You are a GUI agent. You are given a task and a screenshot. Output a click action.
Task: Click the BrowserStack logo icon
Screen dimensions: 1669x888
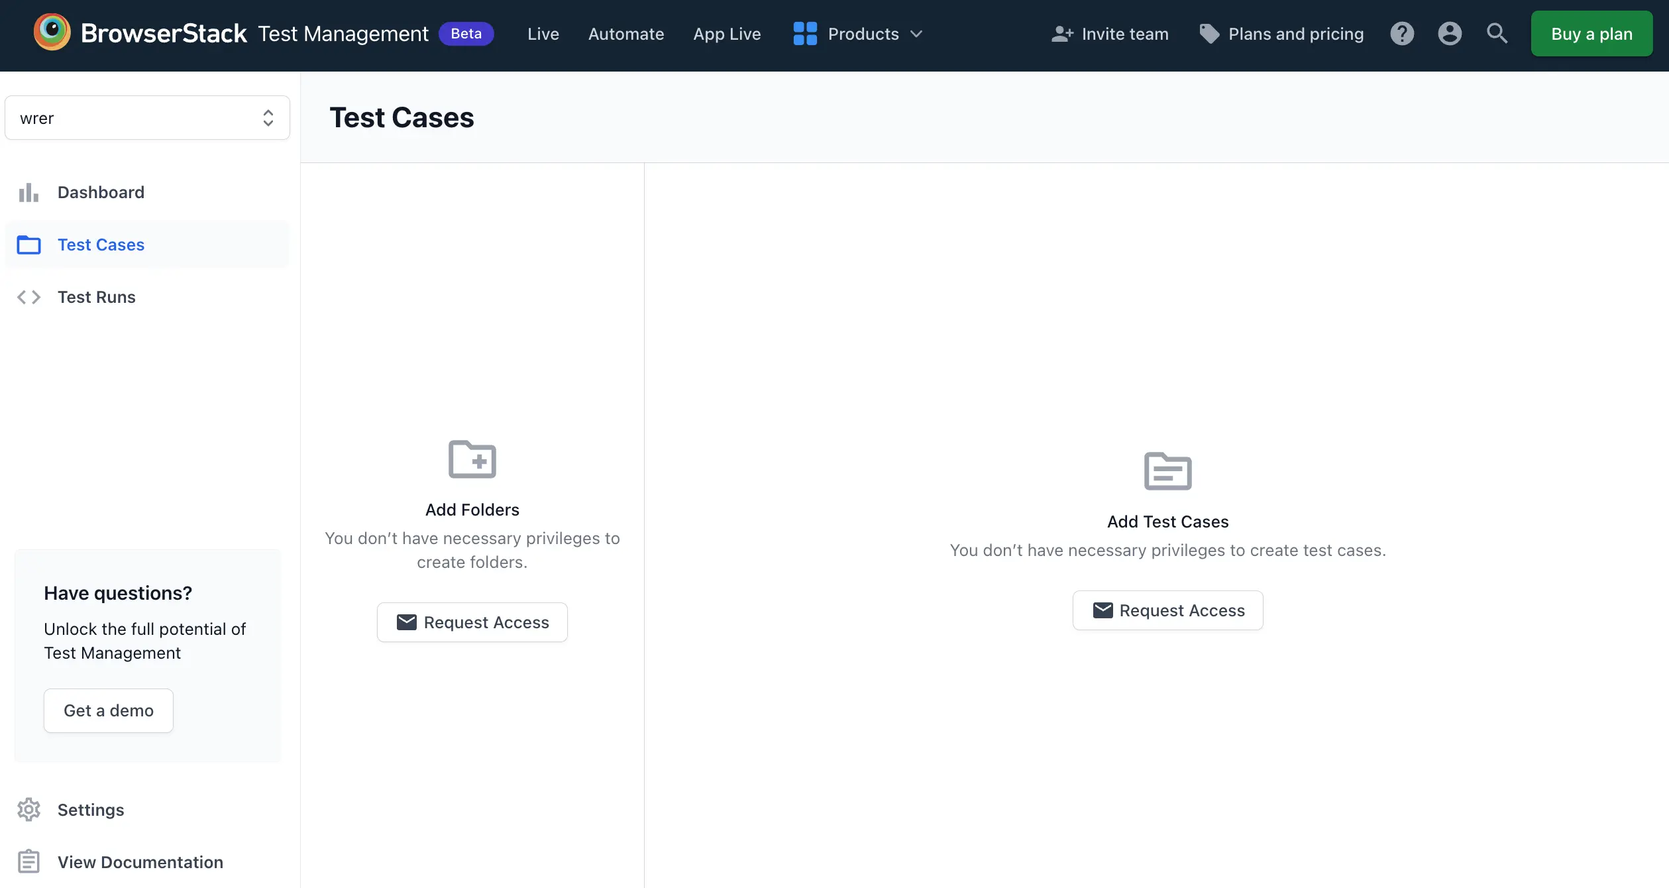52,32
